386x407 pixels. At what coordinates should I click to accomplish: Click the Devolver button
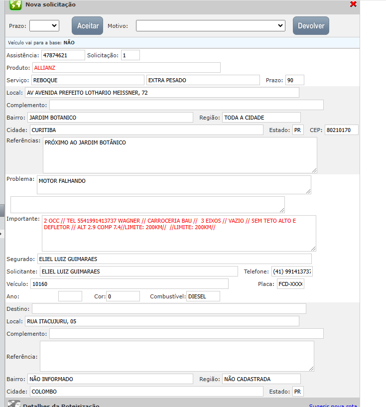pyautogui.click(x=311, y=26)
